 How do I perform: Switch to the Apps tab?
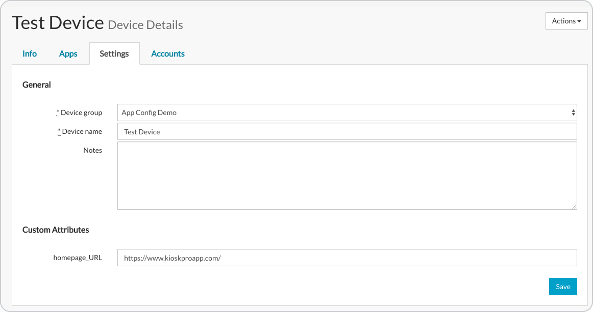[68, 53]
